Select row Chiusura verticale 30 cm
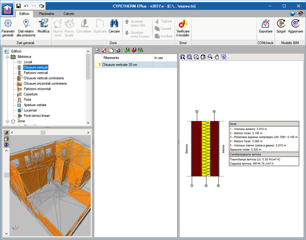Screen dimensions: 306x240 click(x=135, y=65)
